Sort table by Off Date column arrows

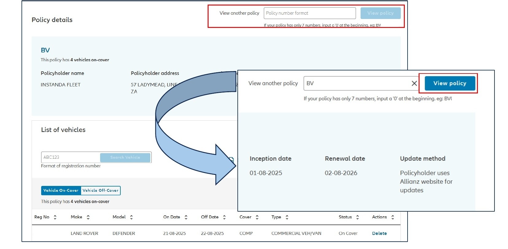pos(224,217)
